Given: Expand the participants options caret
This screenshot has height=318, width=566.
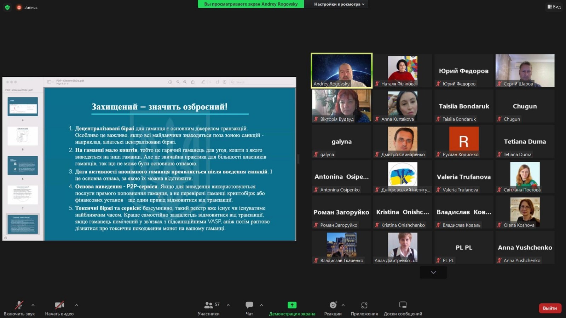Looking at the screenshot, I should tap(228, 305).
